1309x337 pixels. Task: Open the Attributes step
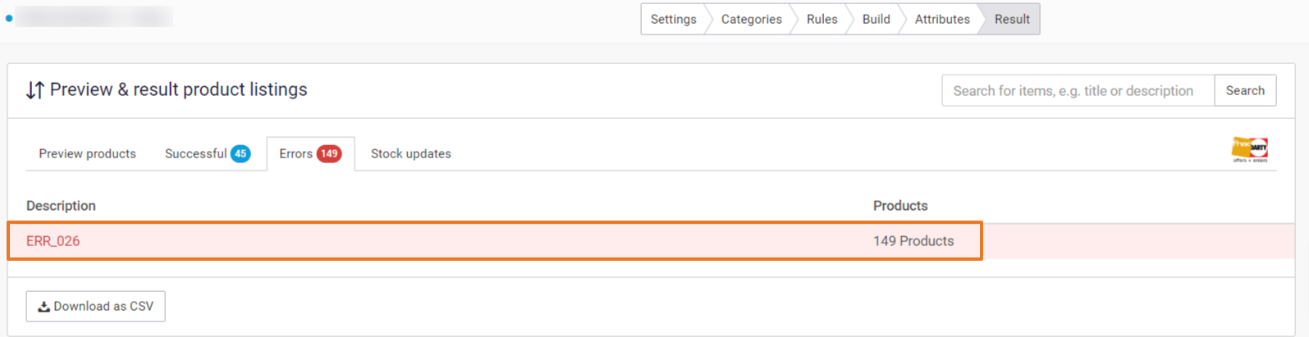pyautogui.click(x=942, y=19)
